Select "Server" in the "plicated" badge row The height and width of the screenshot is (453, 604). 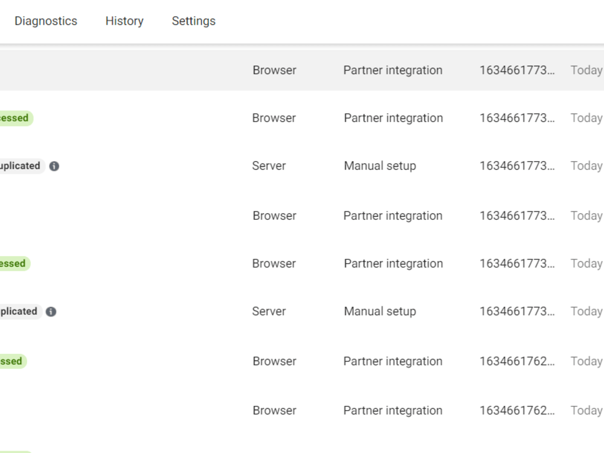tap(269, 311)
